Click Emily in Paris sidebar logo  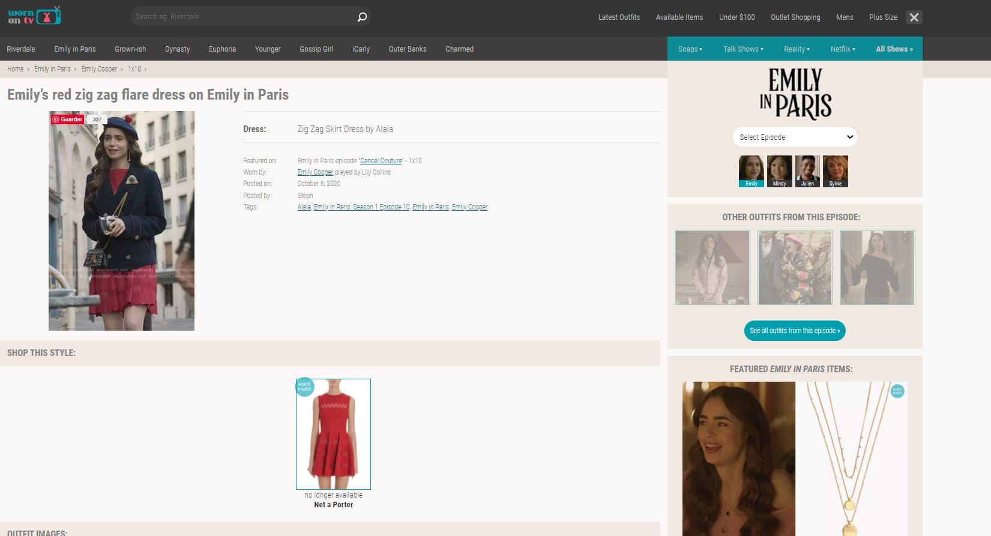795,94
